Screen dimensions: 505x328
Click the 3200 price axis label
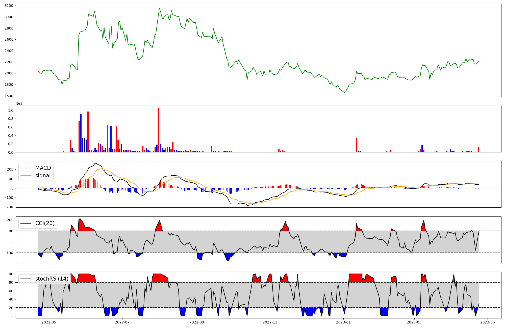9,6
